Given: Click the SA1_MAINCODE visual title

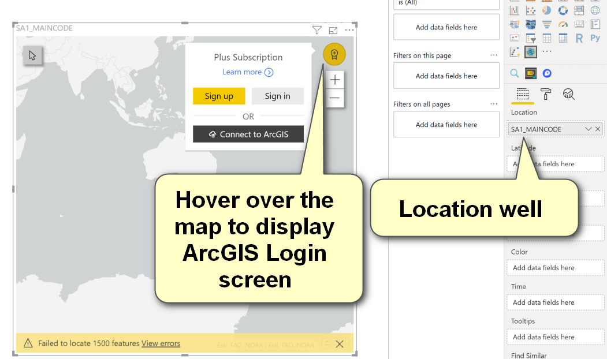Looking at the screenshot, I should click(x=44, y=28).
